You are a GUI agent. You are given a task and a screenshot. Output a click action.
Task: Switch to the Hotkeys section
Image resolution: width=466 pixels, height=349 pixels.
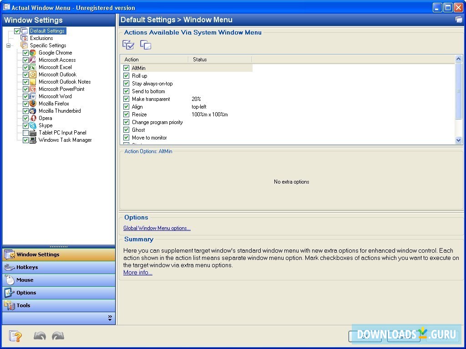pos(27,267)
